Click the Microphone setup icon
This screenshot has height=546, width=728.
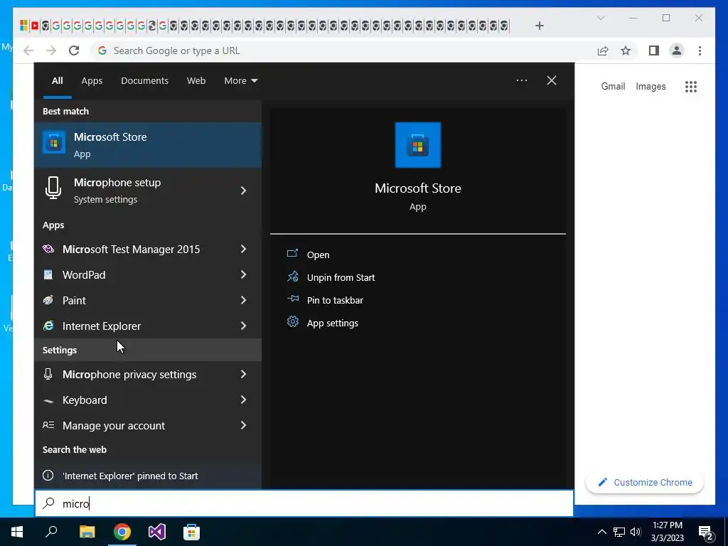pos(53,188)
